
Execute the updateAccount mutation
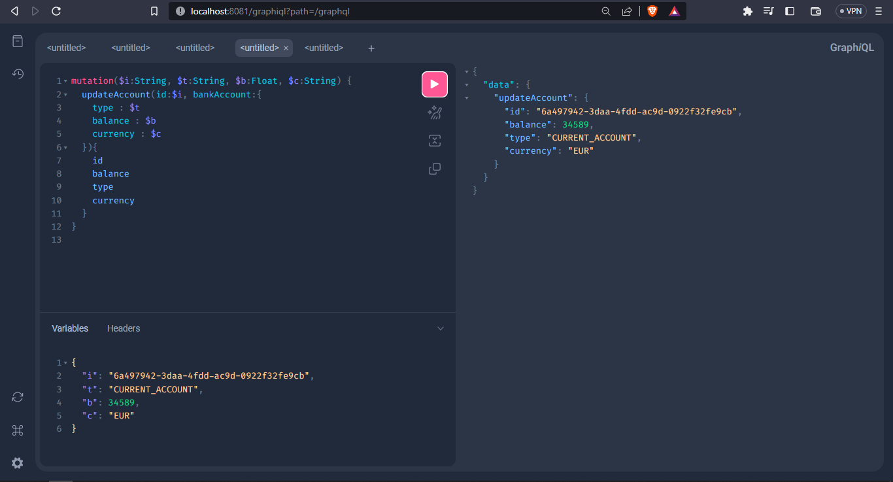(434, 84)
